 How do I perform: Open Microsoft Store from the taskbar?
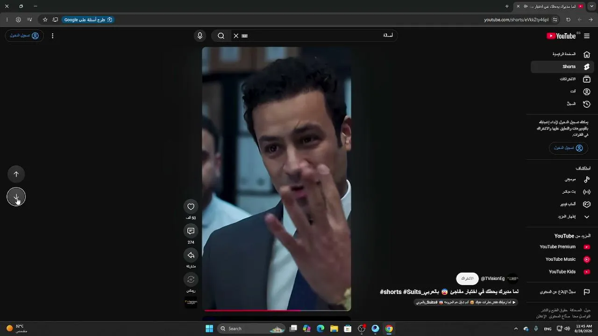pyautogui.click(x=348, y=329)
